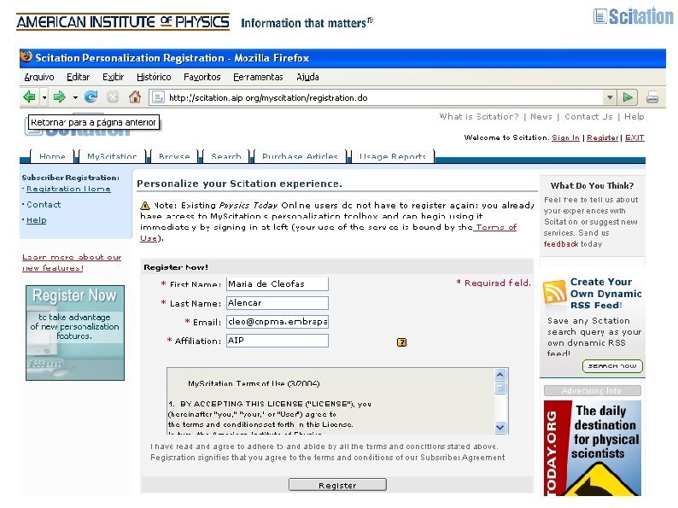Image resolution: width=678 pixels, height=508 pixels.
Task: Click the feedback link
Action: click(561, 244)
